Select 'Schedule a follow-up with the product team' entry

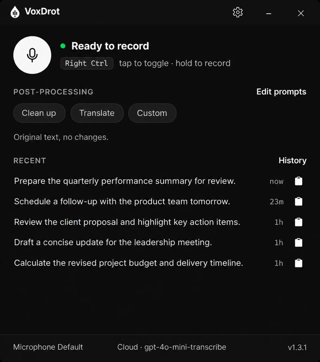122,201
